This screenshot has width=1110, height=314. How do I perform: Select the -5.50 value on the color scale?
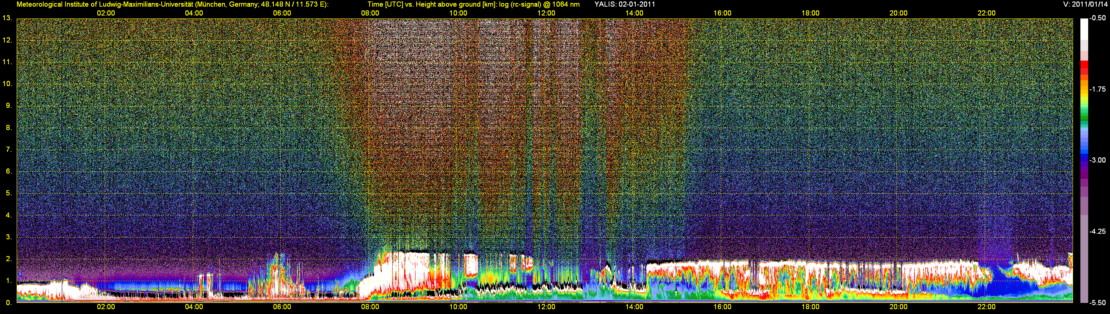coord(1097,303)
